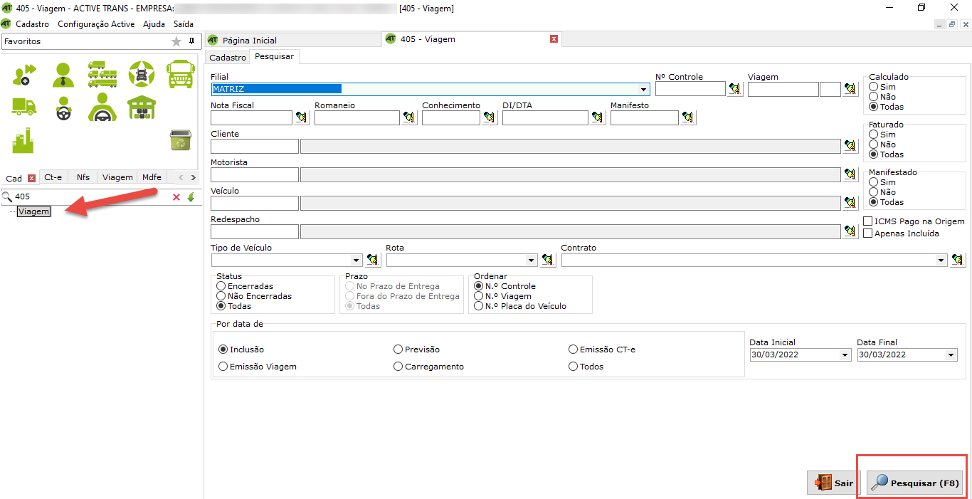Click the star icon in Favoritos bar
Screen dimensions: 972x499
coord(176,42)
